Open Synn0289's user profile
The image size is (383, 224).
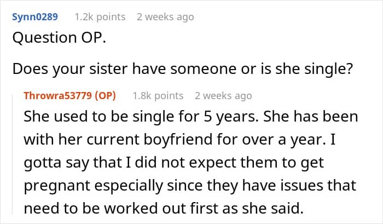pyautogui.click(x=34, y=17)
